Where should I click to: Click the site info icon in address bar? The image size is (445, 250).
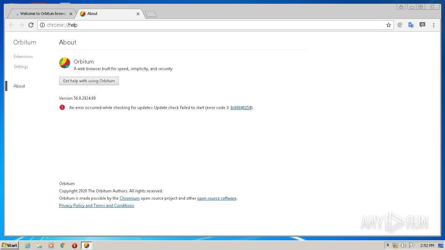pyautogui.click(x=42, y=25)
